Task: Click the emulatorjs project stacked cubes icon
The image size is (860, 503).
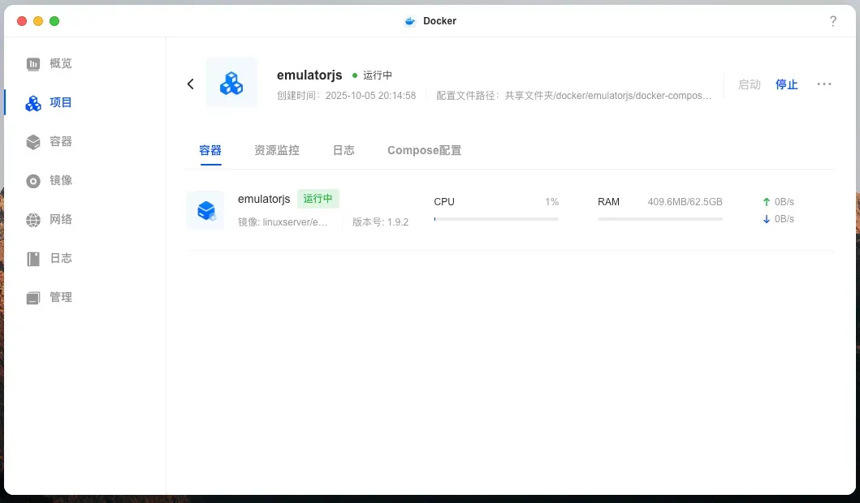Action: point(231,83)
